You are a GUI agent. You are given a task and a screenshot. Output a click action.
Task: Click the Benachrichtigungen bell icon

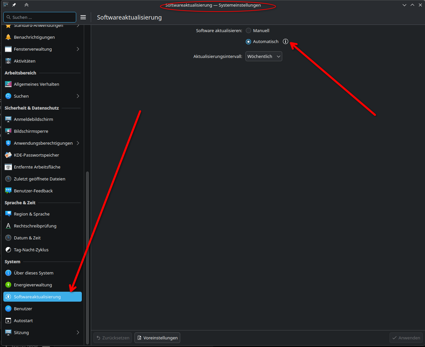click(x=8, y=37)
